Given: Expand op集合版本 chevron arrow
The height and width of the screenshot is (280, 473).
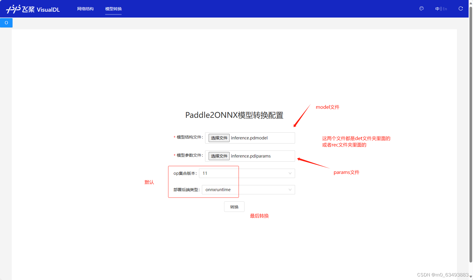Looking at the screenshot, I should [290, 173].
